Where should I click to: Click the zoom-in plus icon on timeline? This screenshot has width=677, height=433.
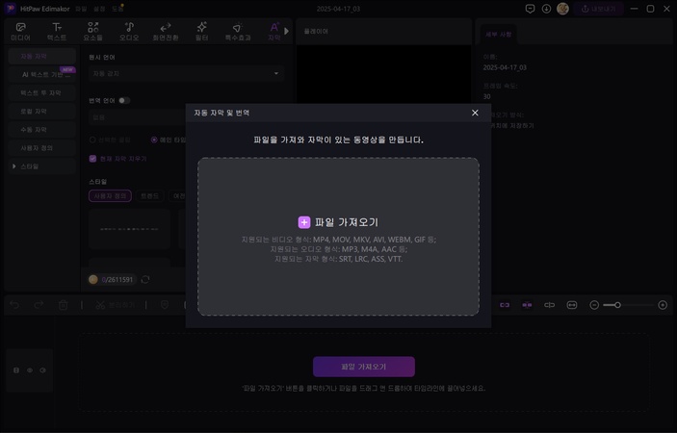[x=663, y=305]
